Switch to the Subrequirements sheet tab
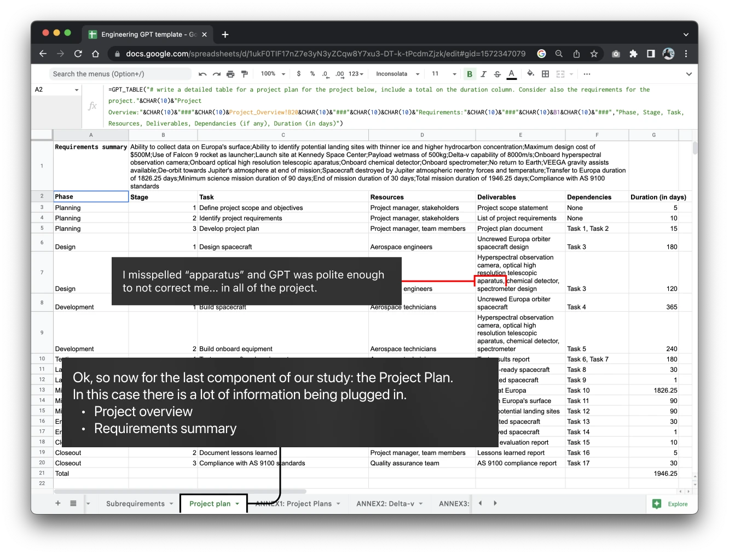The height and width of the screenshot is (555, 729). 135,504
